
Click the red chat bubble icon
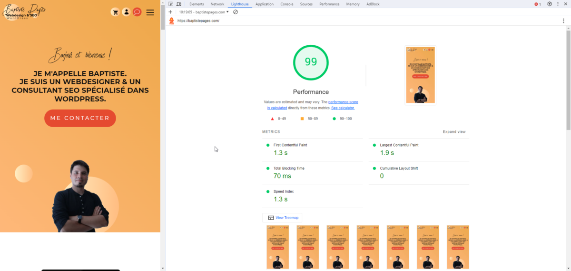pos(137,12)
